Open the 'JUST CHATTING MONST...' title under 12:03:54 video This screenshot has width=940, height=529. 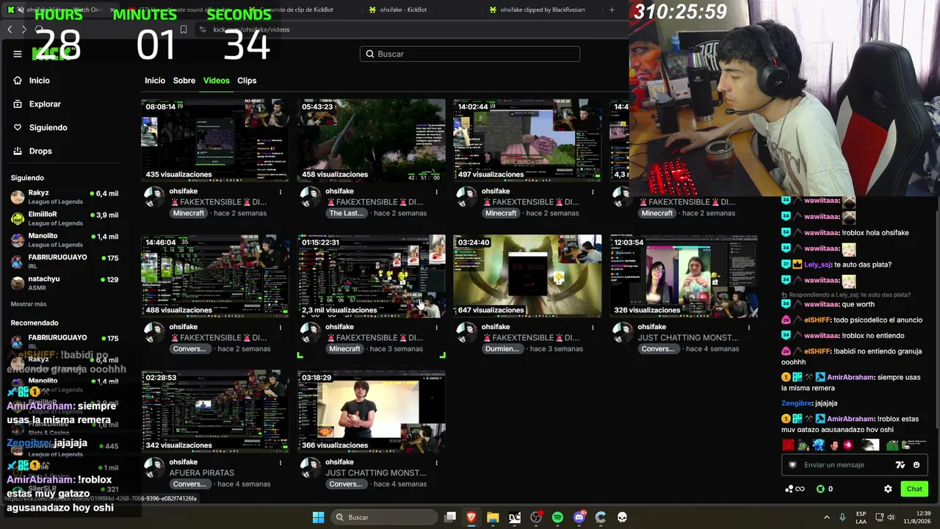[x=688, y=338]
